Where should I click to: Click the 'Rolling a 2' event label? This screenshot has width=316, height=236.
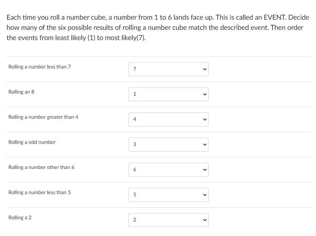tap(20, 218)
